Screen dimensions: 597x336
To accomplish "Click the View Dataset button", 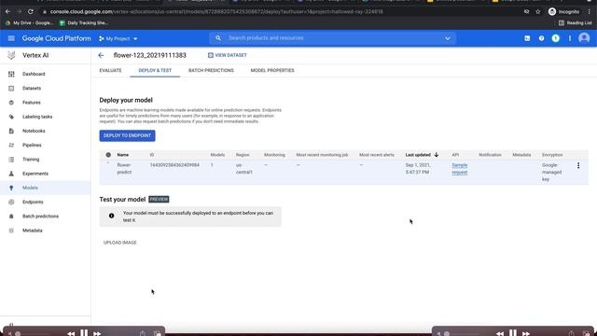I will click(x=228, y=55).
